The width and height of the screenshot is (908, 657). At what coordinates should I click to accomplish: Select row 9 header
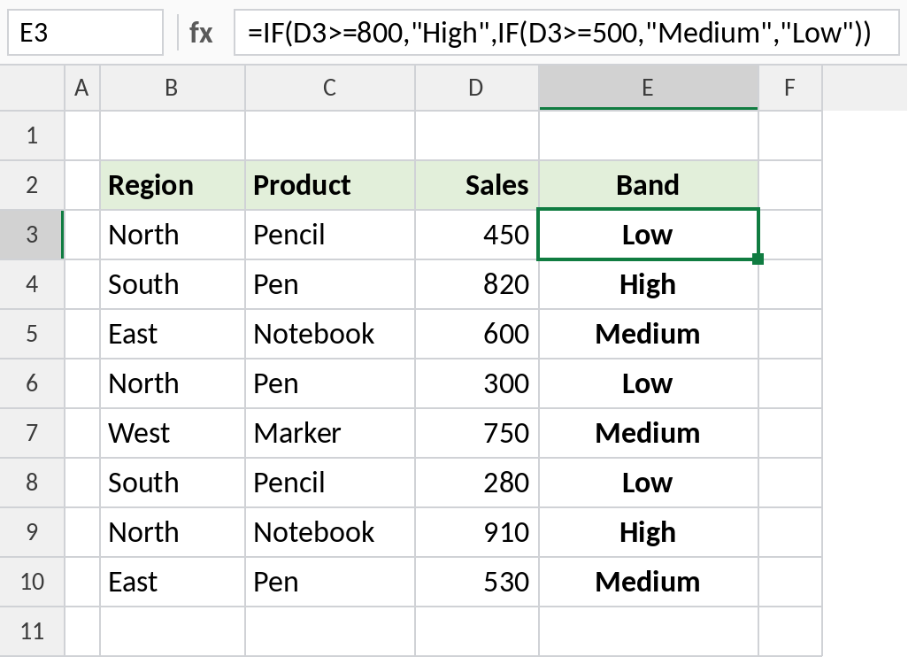pyautogui.click(x=32, y=532)
